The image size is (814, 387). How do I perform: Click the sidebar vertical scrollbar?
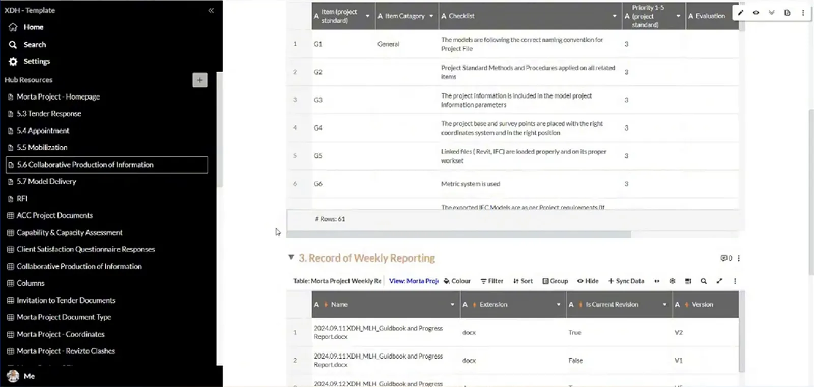click(x=220, y=130)
